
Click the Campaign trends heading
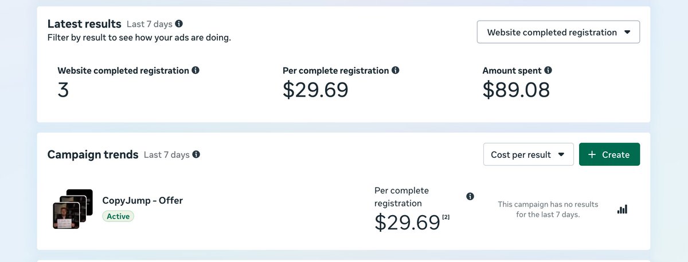(93, 154)
